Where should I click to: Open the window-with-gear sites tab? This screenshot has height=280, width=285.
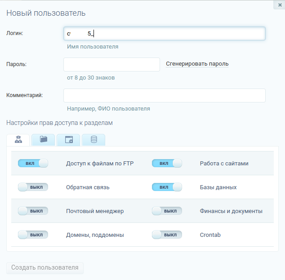point(69,140)
